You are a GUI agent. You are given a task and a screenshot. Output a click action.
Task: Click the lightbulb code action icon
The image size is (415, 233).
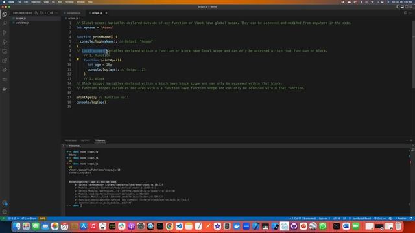tap(78, 60)
